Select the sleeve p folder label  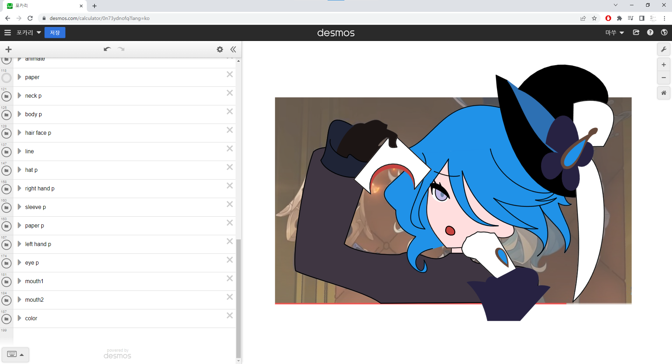coord(35,207)
